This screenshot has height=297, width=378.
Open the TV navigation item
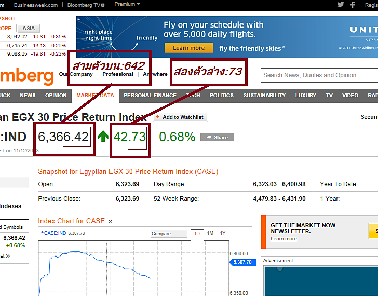329,96
